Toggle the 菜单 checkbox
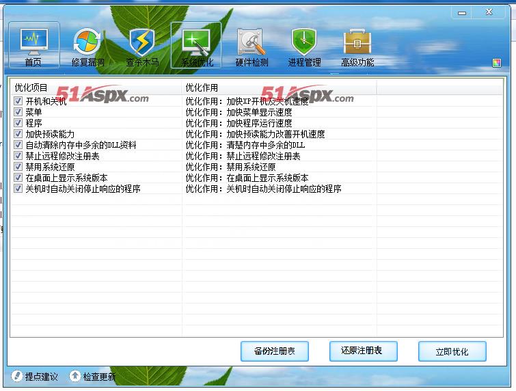Viewport: 516px width, 391px height. point(18,112)
